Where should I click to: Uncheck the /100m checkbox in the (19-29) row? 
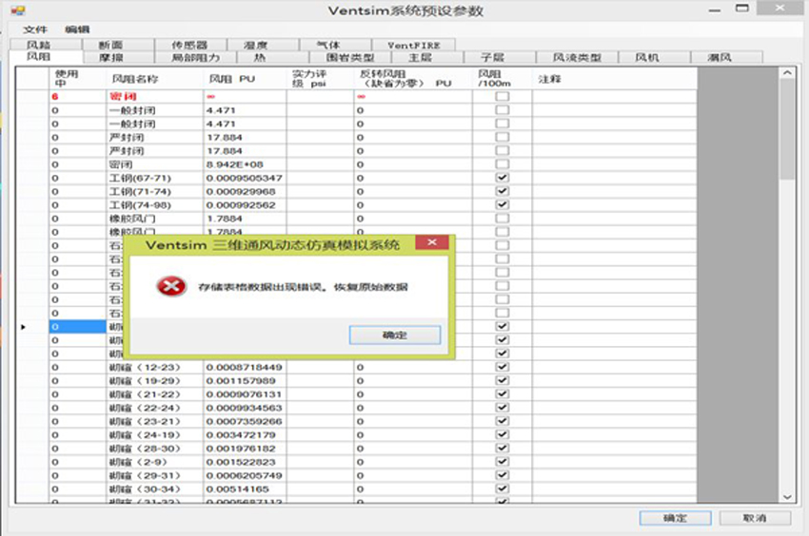click(502, 380)
